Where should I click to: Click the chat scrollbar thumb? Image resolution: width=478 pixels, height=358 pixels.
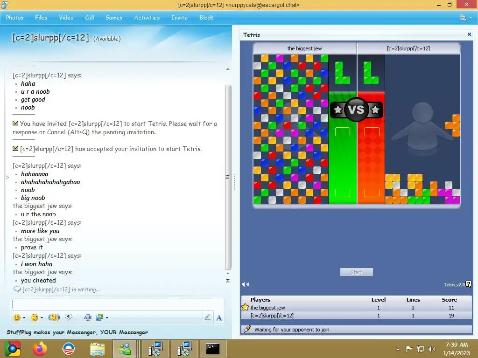(x=228, y=177)
